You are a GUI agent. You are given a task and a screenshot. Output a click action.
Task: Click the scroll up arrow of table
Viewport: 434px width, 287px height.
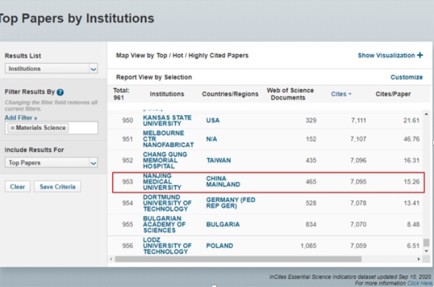pos(427,114)
